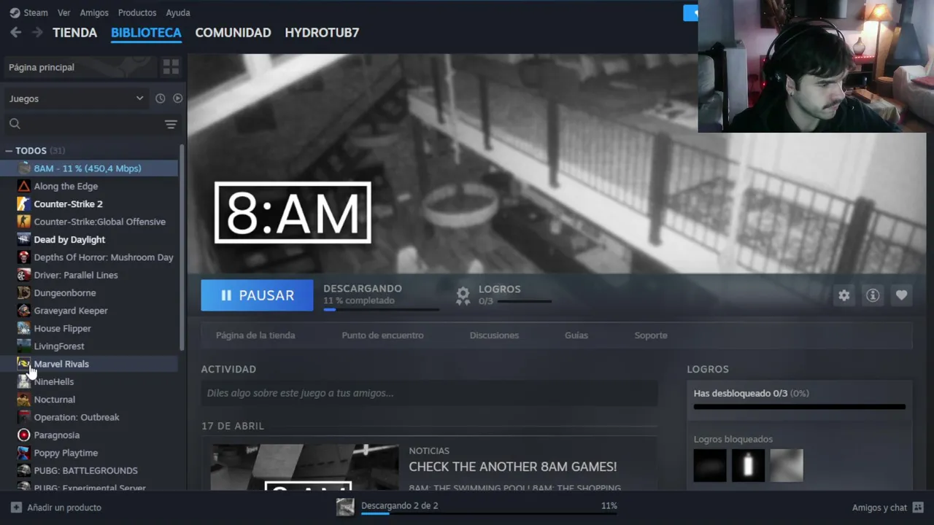Open Página de la tienda link
Viewport: 934px width, 525px height.
(255, 335)
